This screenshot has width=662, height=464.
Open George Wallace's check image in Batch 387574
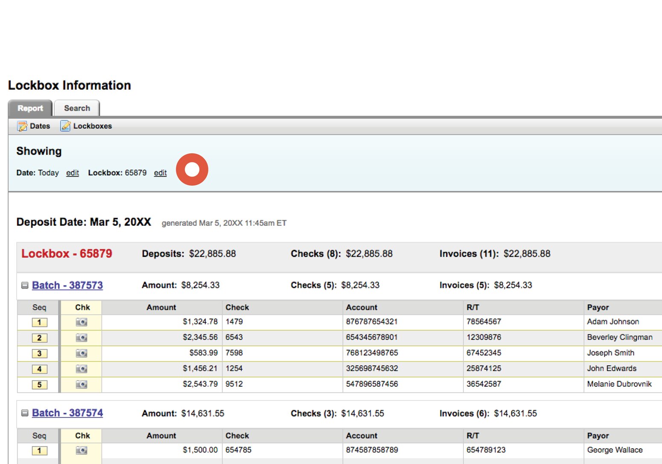(81, 450)
